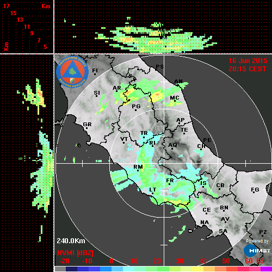Click the dark blue -20 dBZ swatch
The height and width of the screenshot is (272, 272).
71,269
